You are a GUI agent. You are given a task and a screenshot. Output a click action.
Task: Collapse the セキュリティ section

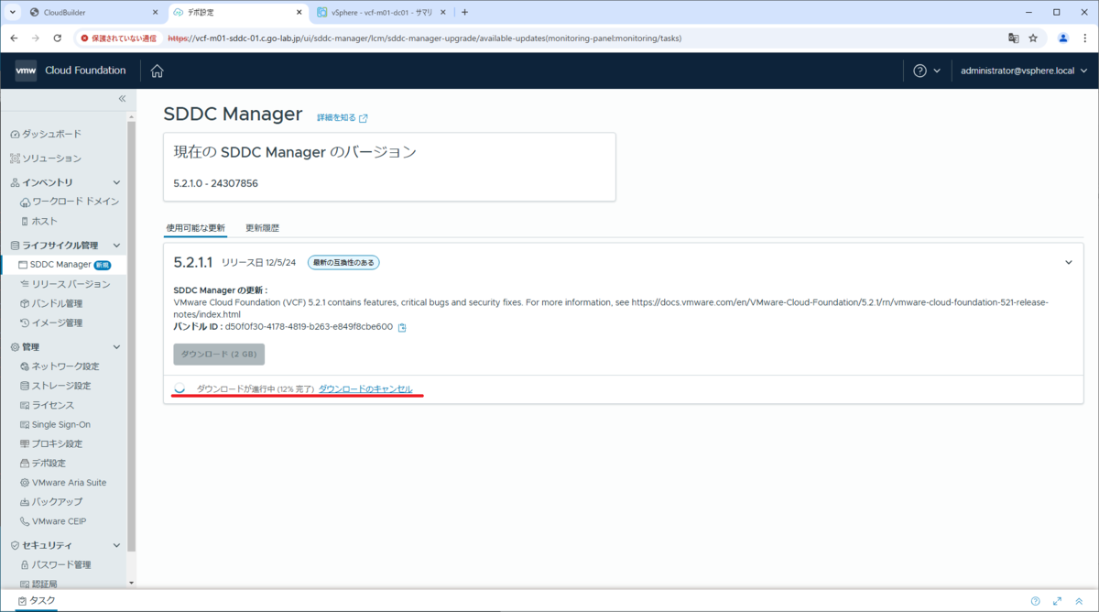[x=116, y=545]
